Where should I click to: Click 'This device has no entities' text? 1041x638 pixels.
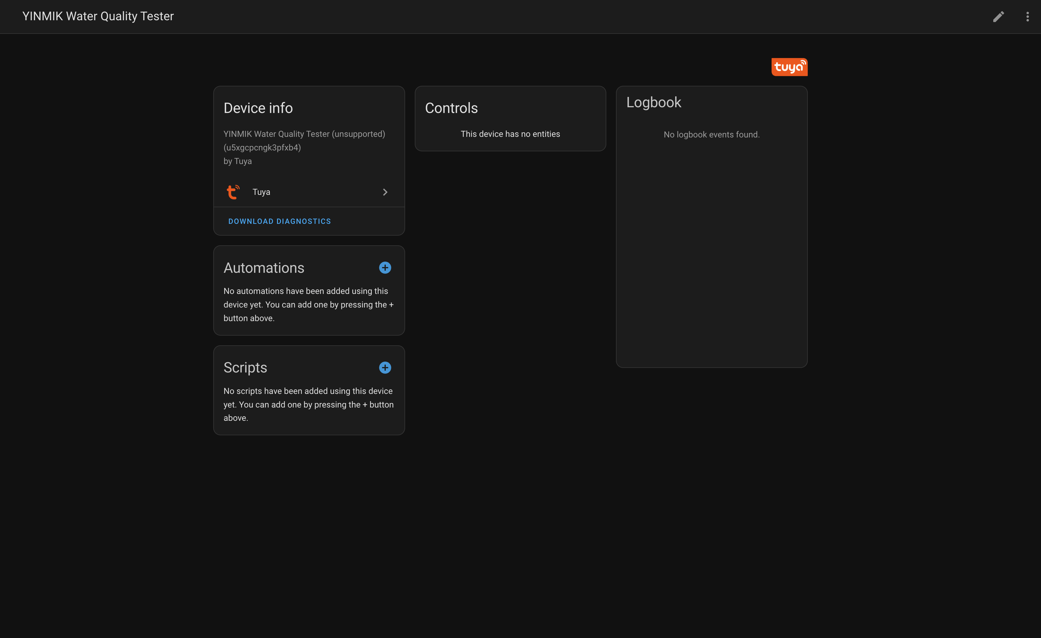point(510,134)
